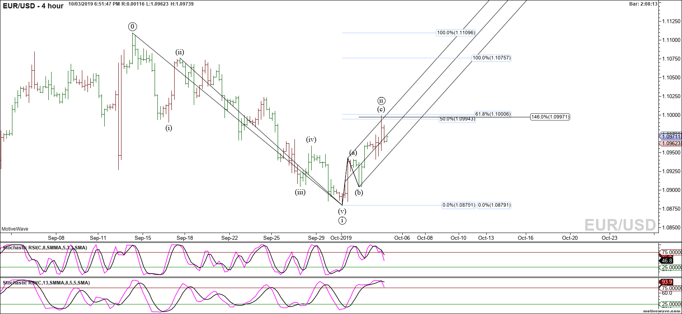Click the 1.08500 price axis value

click(671, 227)
